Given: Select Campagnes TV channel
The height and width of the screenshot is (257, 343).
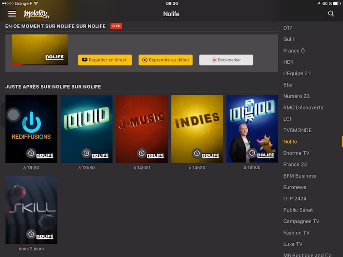Looking at the screenshot, I should (x=301, y=221).
